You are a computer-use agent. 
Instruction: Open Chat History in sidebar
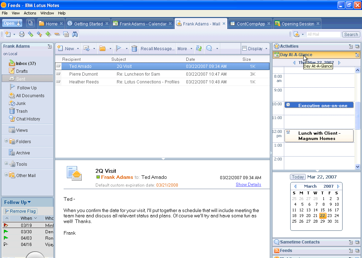pos(28,119)
